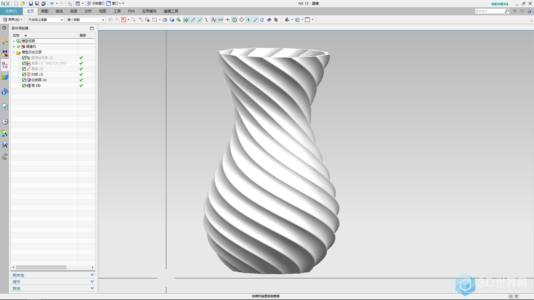Open the part navigator sidebar icon
Screen dimensions: 534x300
tap(5, 65)
